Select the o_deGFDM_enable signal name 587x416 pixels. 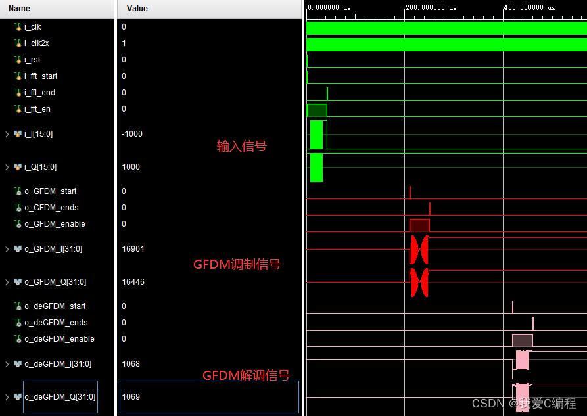pyautogui.click(x=60, y=339)
